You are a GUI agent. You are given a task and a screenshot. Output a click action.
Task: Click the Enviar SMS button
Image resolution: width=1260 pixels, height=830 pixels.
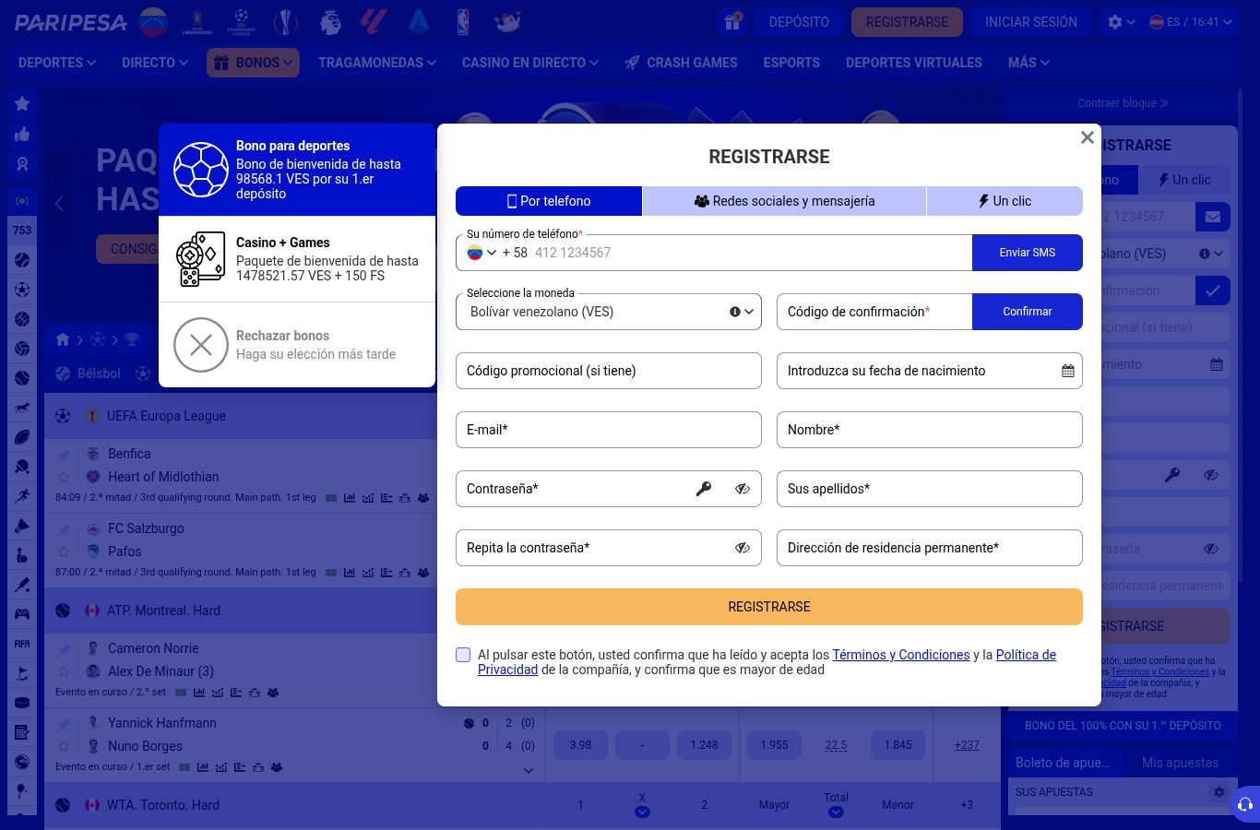coord(1028,253)
